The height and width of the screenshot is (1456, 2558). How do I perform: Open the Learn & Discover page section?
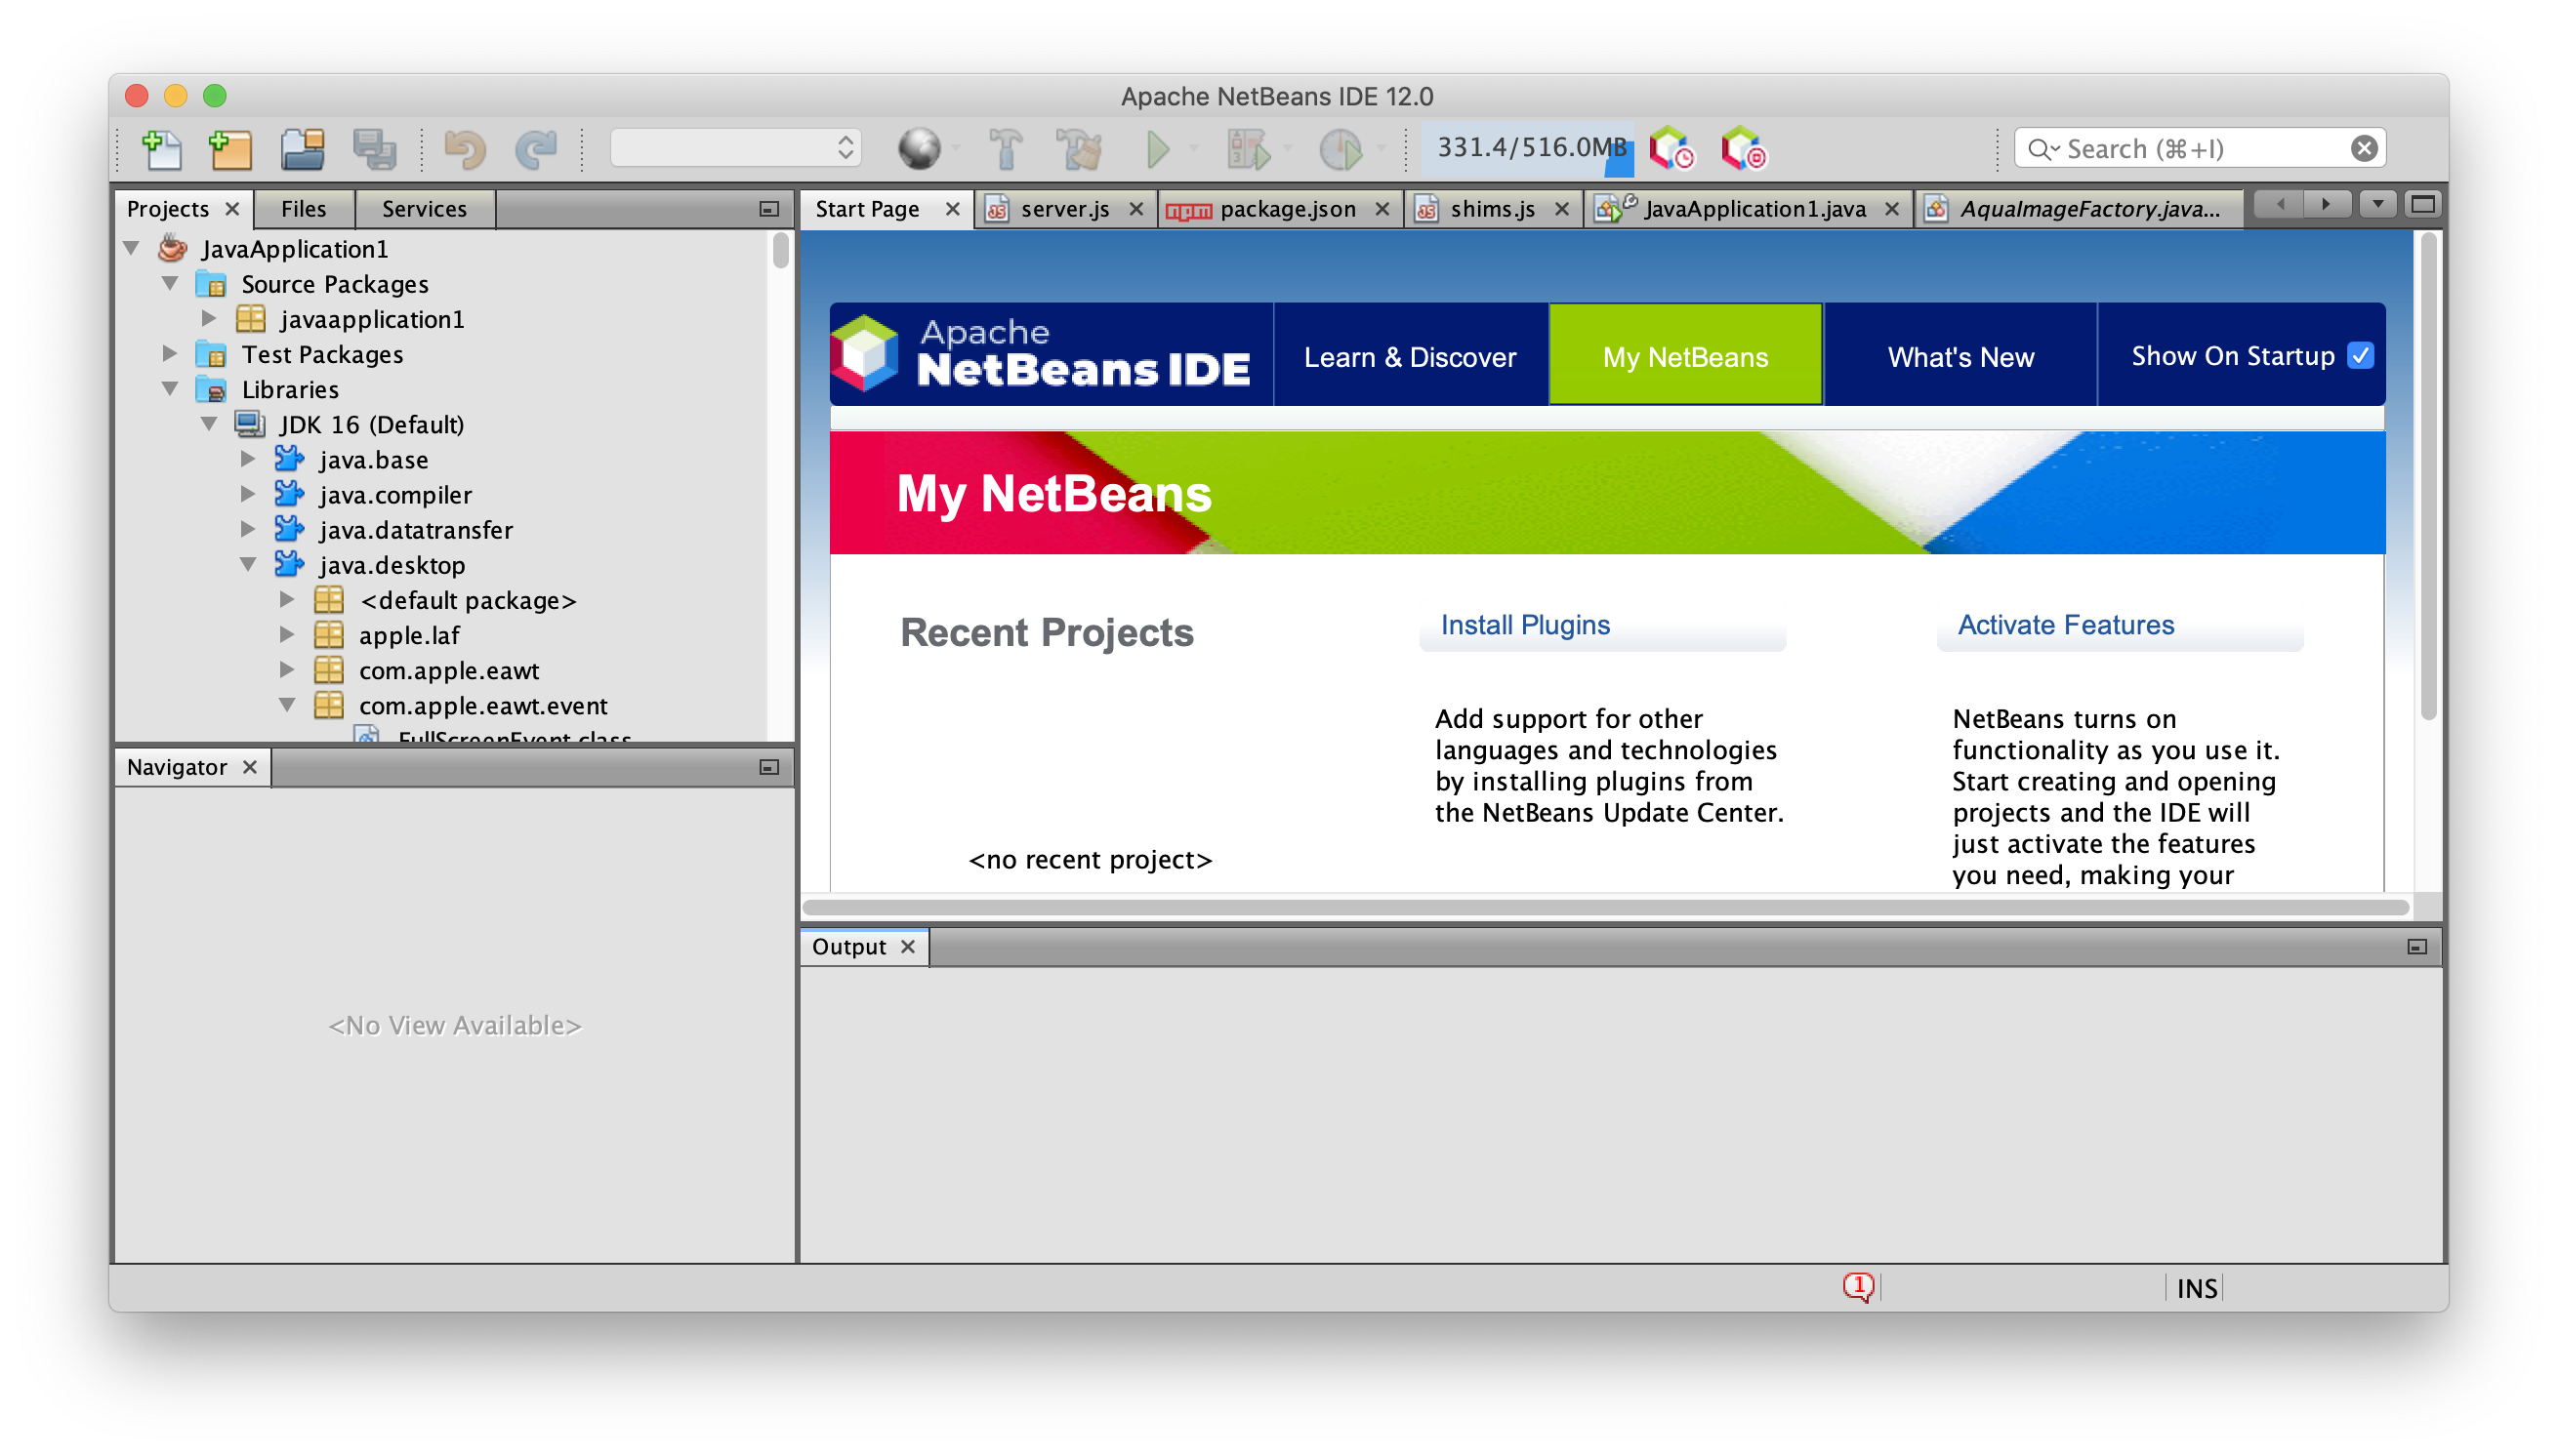coord(1410,357)
